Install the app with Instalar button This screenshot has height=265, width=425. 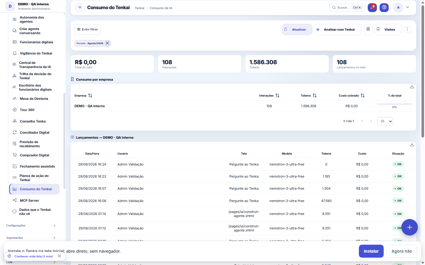[x=371, y=251]
